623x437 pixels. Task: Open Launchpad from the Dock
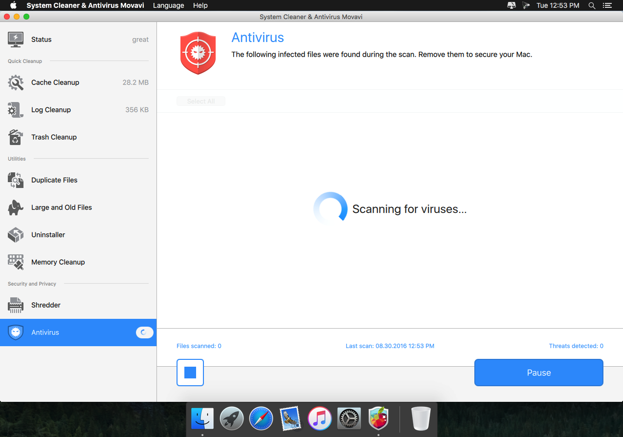(232, 418)
